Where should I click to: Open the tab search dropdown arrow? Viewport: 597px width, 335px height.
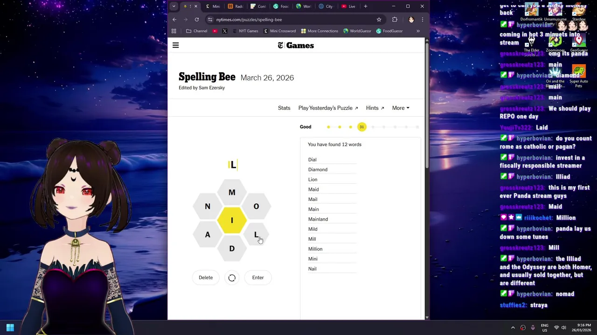174,7
